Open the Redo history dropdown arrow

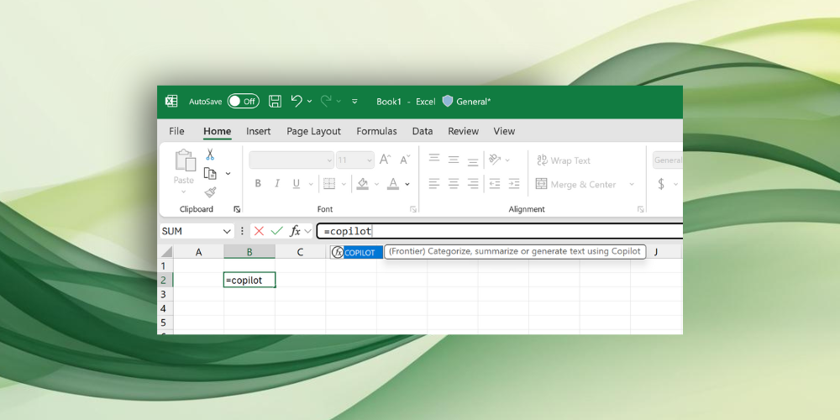339,102
